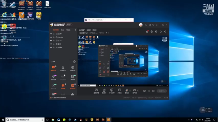Expand the speaker options arrow
This screenshot has height=122, width=218.
pos(138,91)
